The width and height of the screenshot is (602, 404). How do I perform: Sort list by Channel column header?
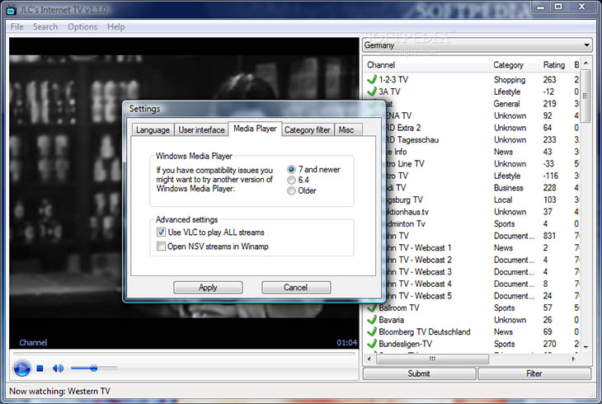[426, 65]
